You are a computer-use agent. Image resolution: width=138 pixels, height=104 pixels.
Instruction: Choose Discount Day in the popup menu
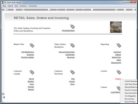[129, 99]
